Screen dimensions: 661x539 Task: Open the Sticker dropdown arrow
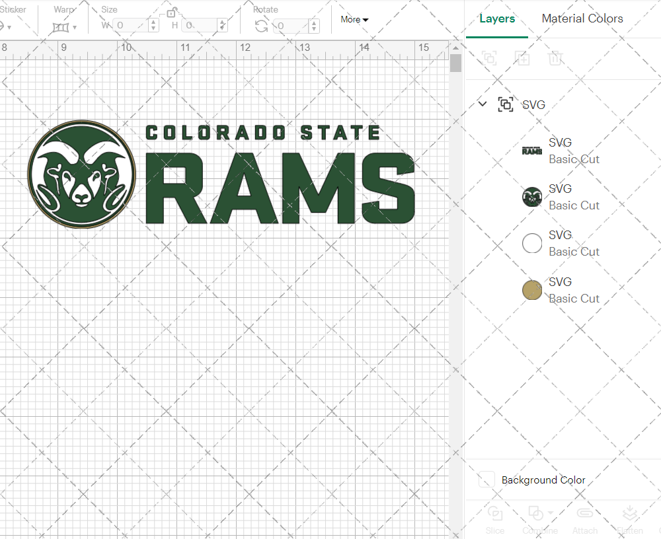(x=9, y=27)
